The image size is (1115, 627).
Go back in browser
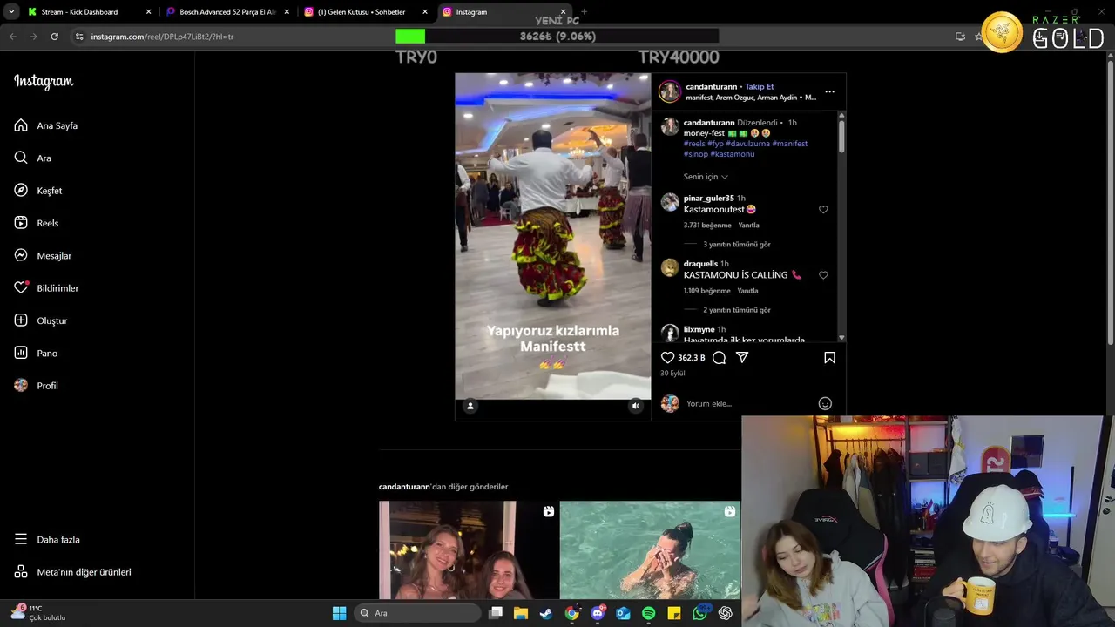coord(12,37)
